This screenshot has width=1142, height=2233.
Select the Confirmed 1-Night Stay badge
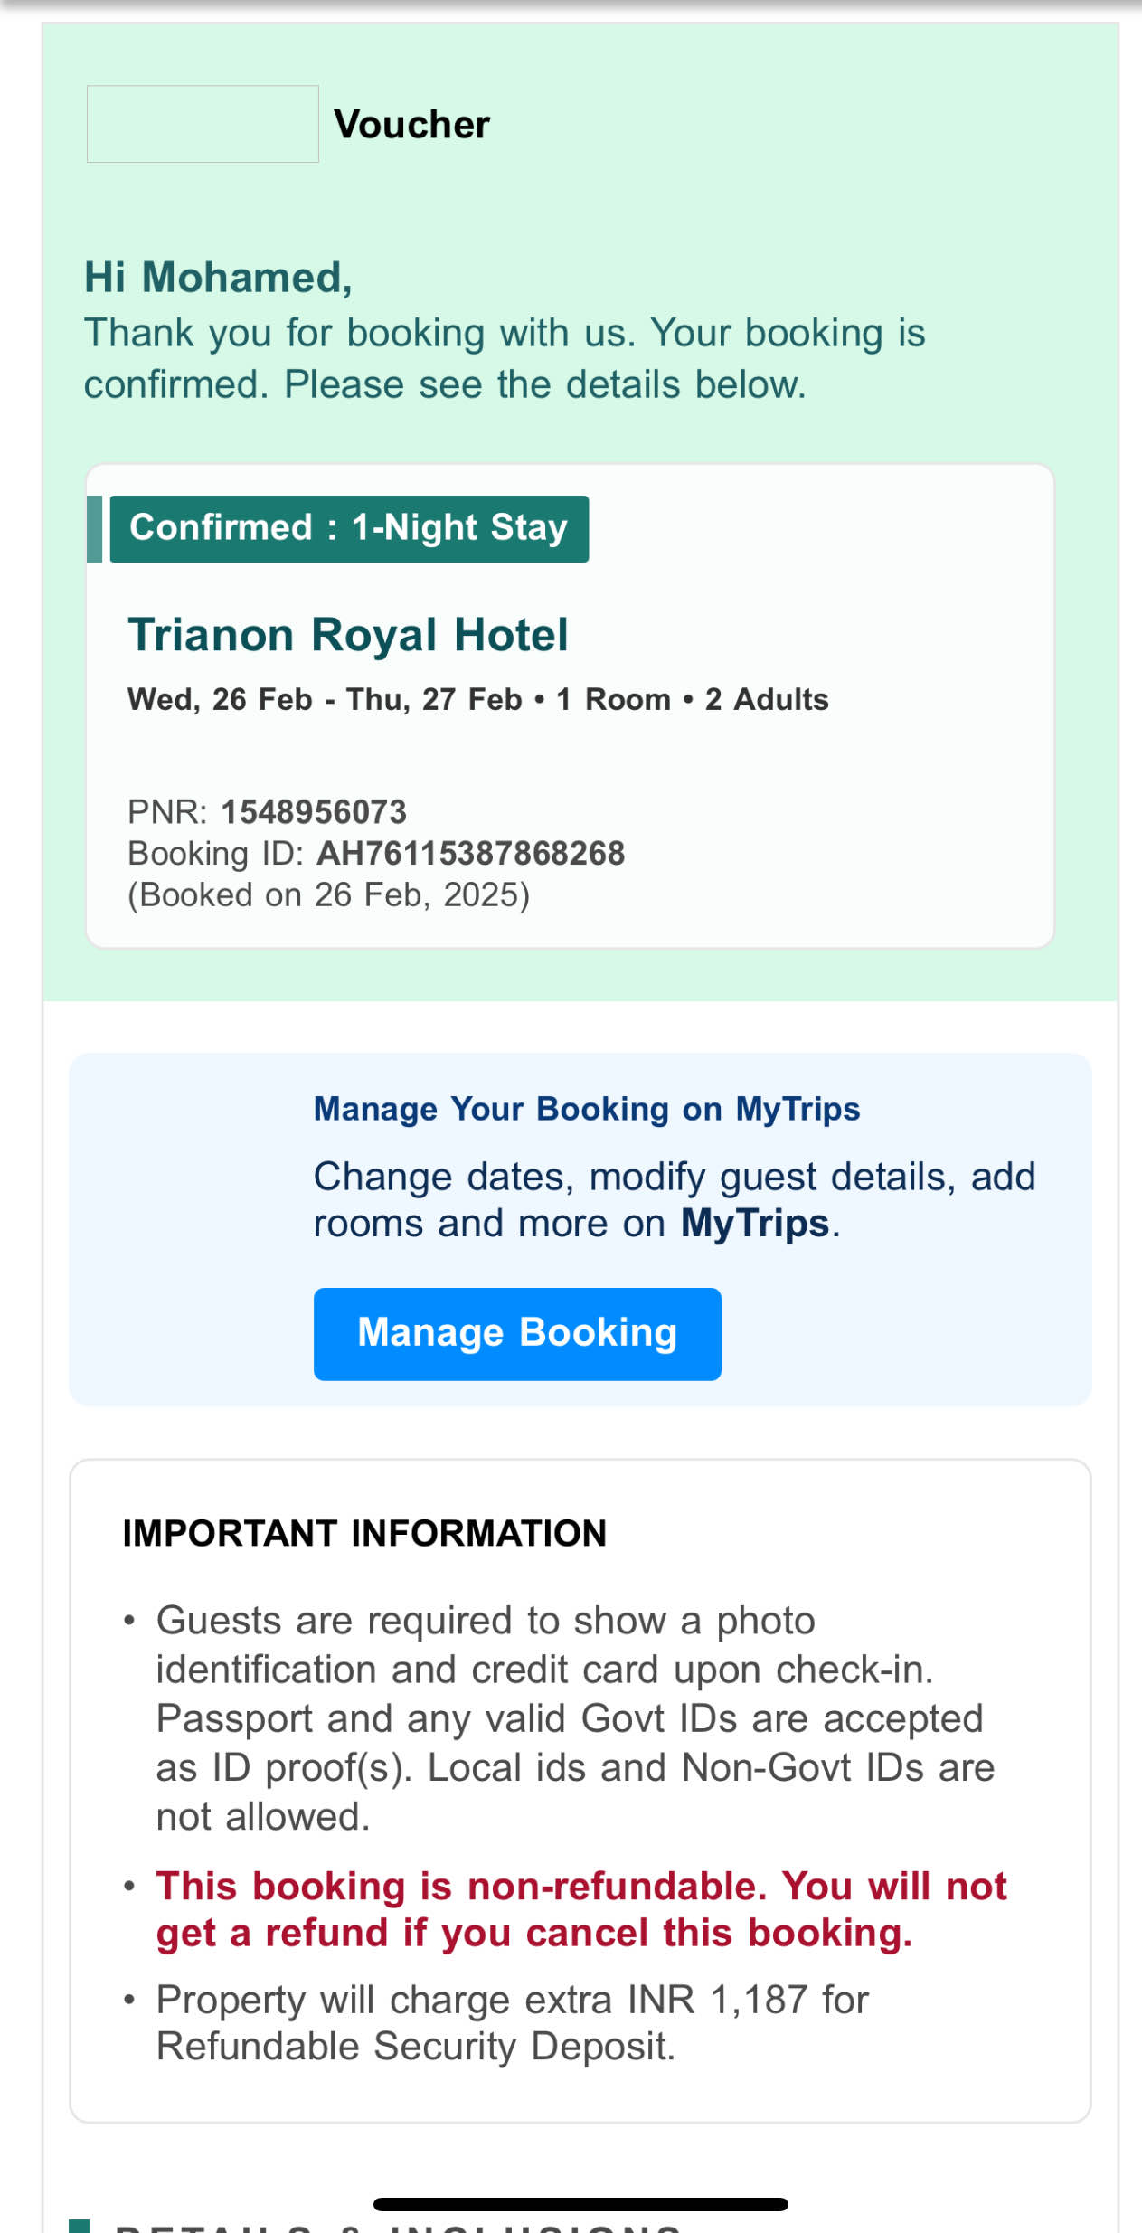coord(349,529)
